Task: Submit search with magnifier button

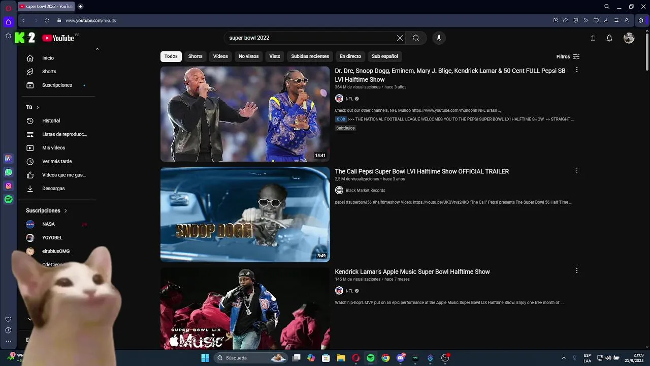Action: point(416,38)
